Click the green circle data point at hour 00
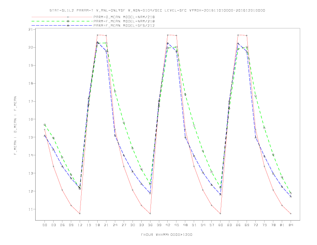317x245 pixels. coord(45,125)
